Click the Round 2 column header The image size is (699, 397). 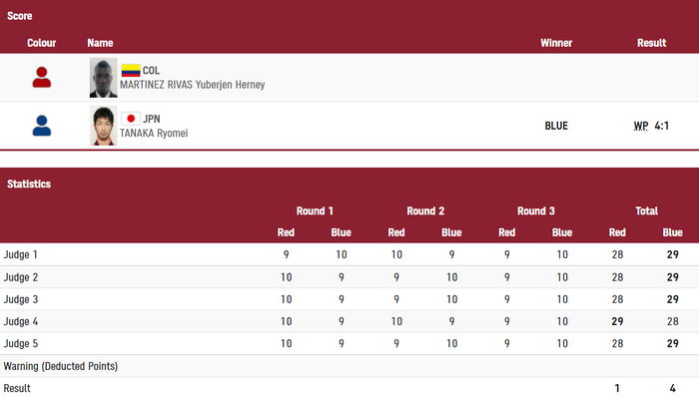point(425,210)
